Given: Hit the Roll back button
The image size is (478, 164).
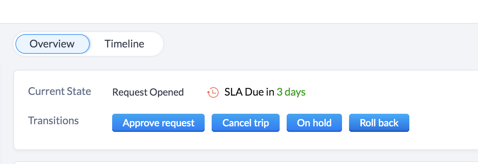Looking at the screenshot, I should coord(379,123).
